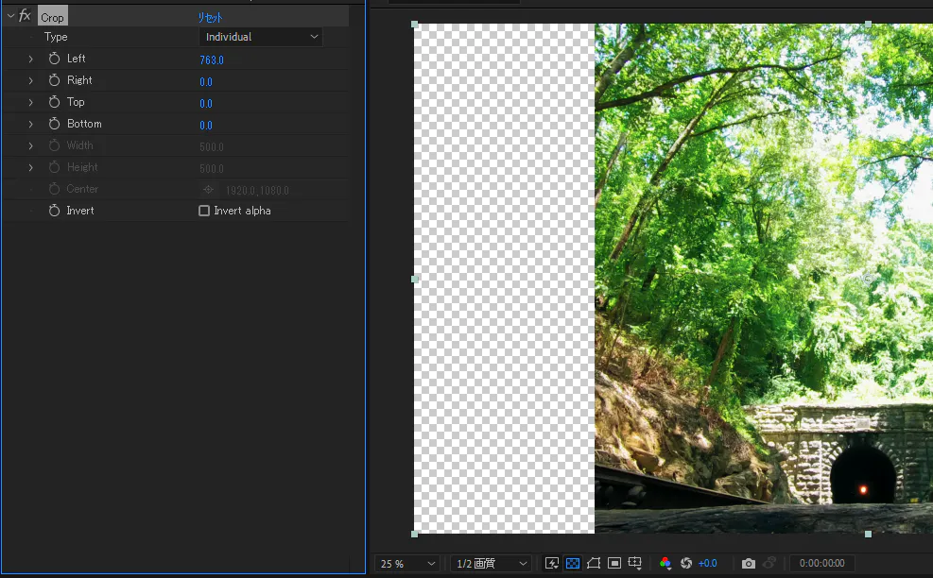Open grid and guide options icon
The width and height of the screenshot is (933, 578).
pyautogui.click(x=635, y=564)
